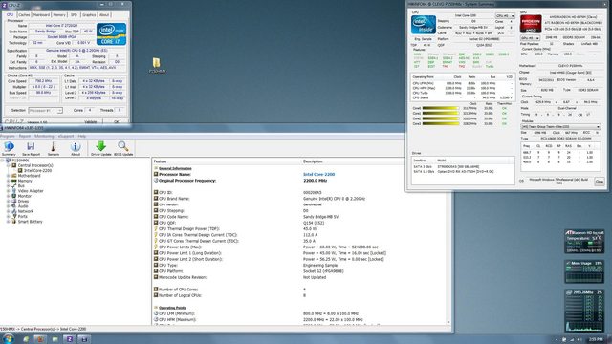612x344 pixels.
Task: Click the About info icon in HWiNFO64 toolbar
Action: click(76, 149)
